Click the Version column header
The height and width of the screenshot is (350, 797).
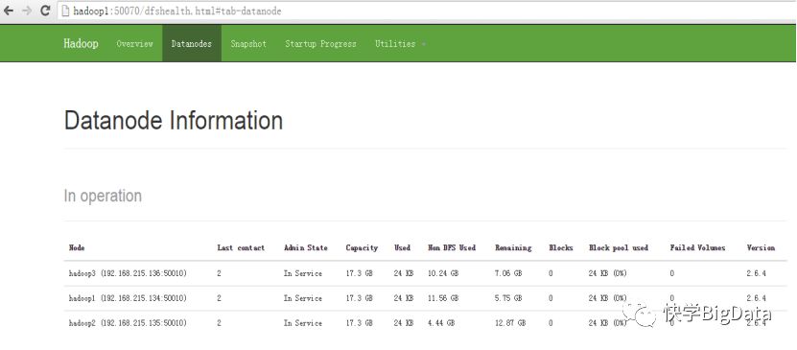point(761,248)
